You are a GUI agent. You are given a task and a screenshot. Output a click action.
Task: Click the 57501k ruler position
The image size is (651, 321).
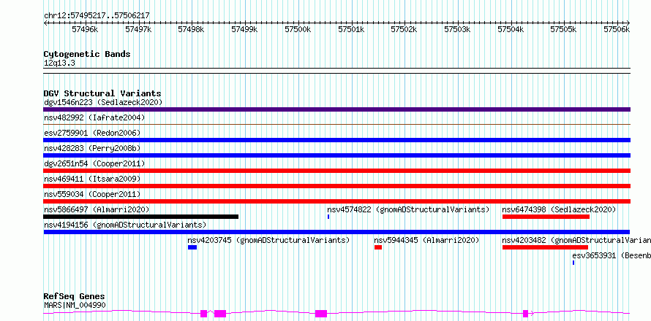click(x=351, y=29)
